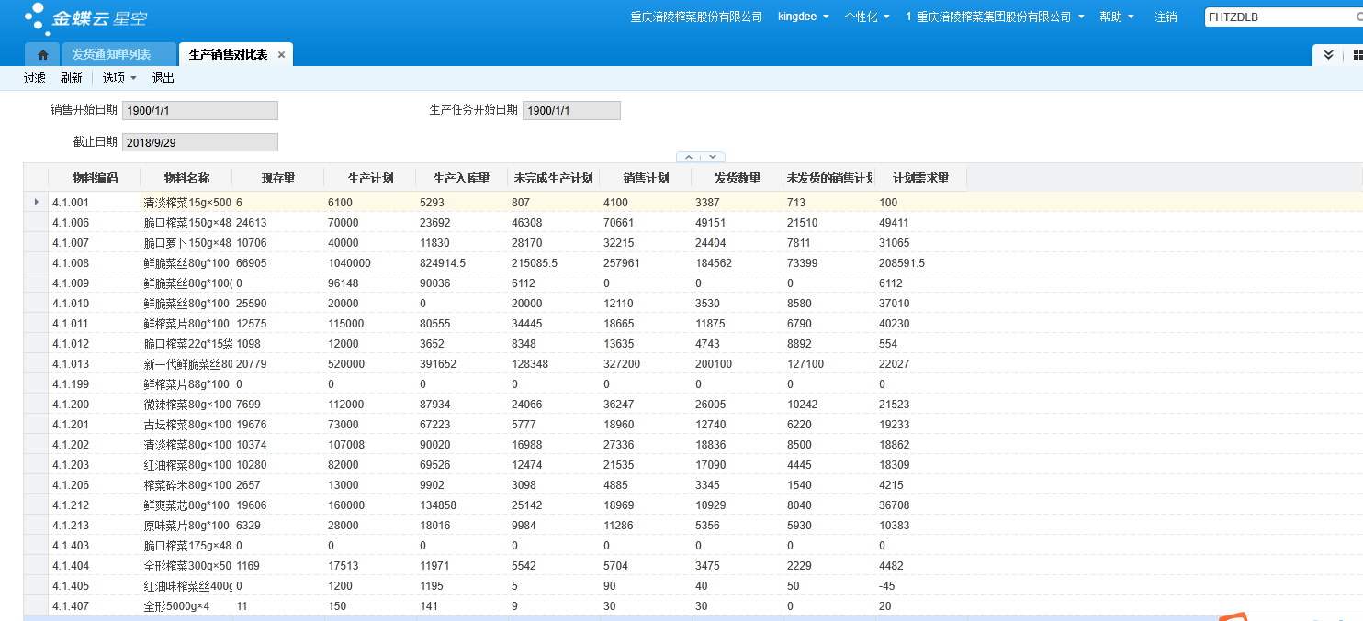Open the 重庆涪陵榨菜集团股份有限公司 organization dropdown
The width and height of the screenshot is (1363, 621).
pyautogui.click(x=995, y=17)
